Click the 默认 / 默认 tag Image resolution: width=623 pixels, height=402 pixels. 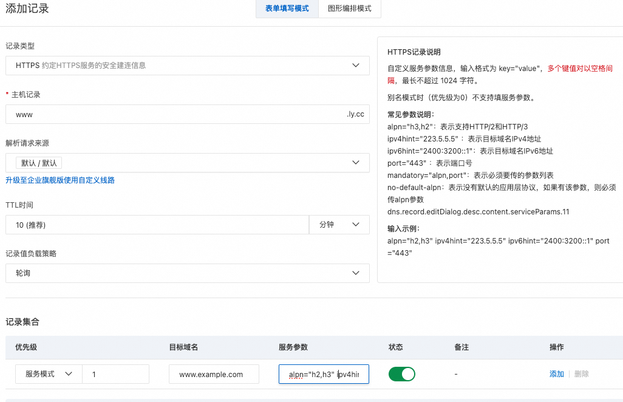click(x=39, y=163)
